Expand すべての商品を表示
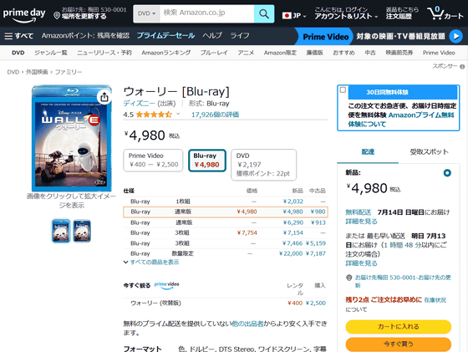 151,263
